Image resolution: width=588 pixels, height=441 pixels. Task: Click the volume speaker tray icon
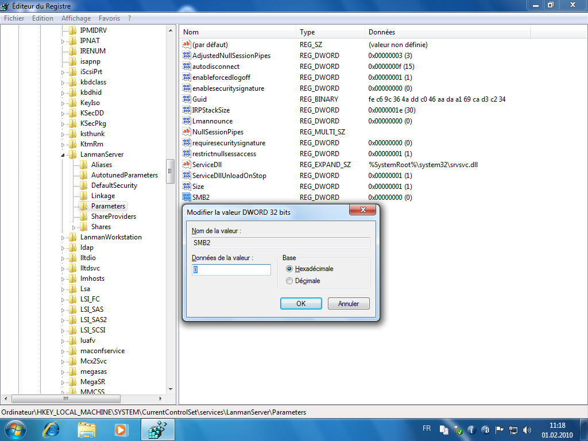(527, 429)
